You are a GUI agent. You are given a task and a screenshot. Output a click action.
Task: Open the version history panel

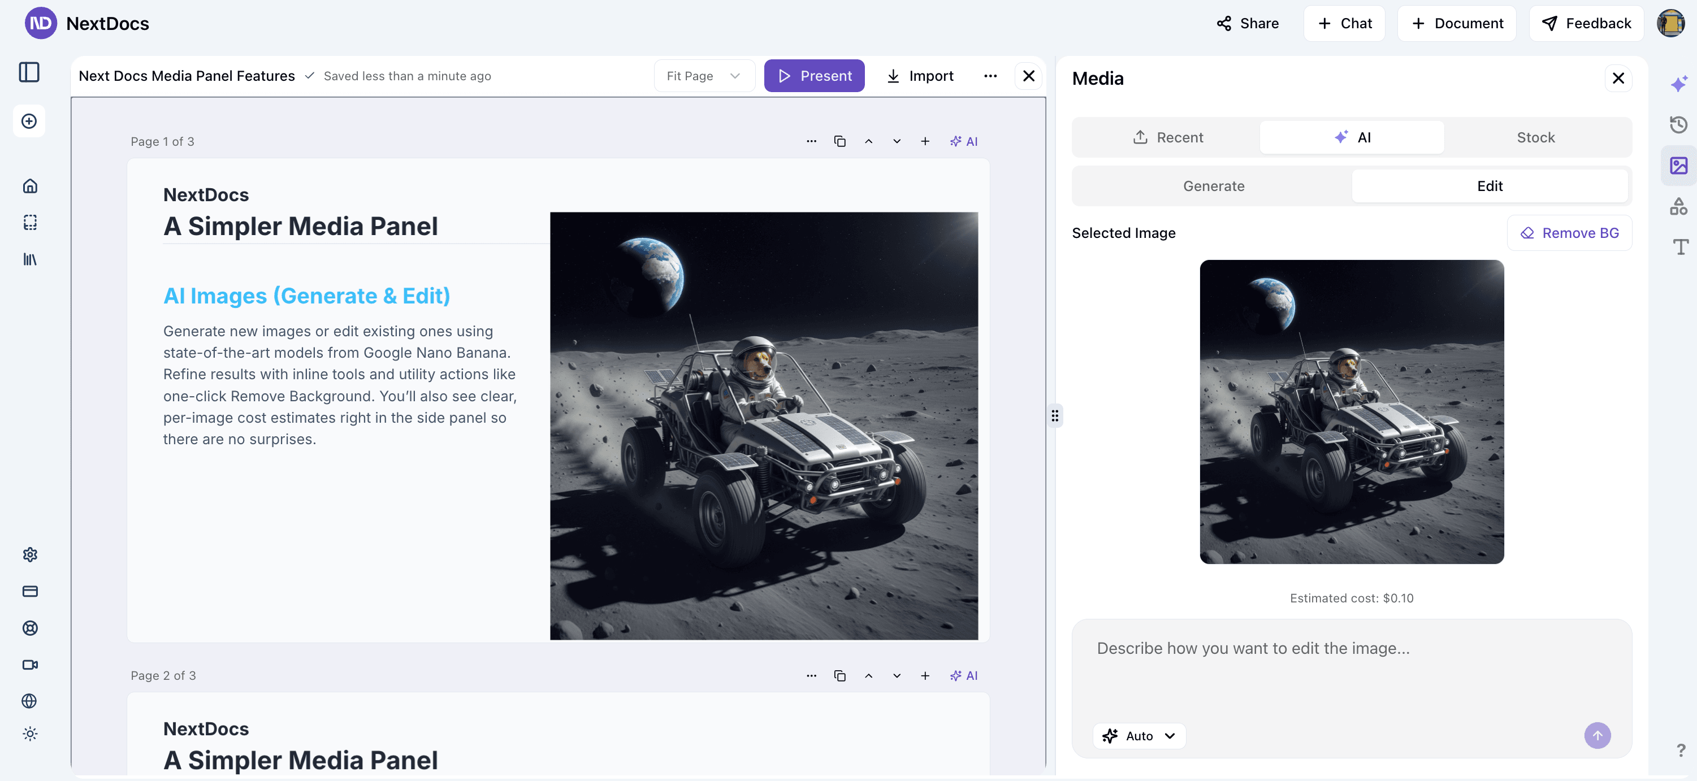tap(1678, 124)
